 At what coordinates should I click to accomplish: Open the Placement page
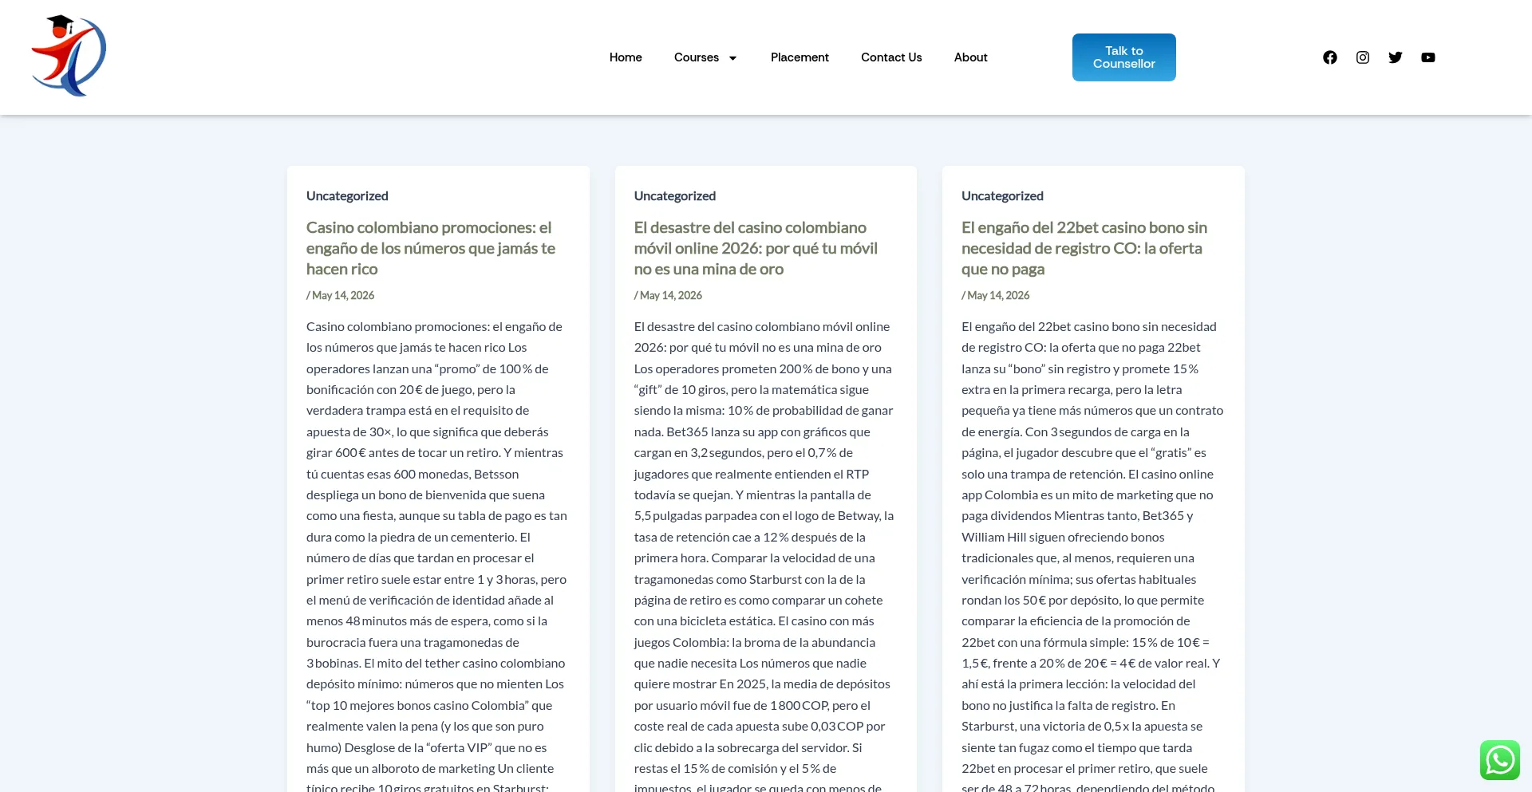tap(800, 57)
